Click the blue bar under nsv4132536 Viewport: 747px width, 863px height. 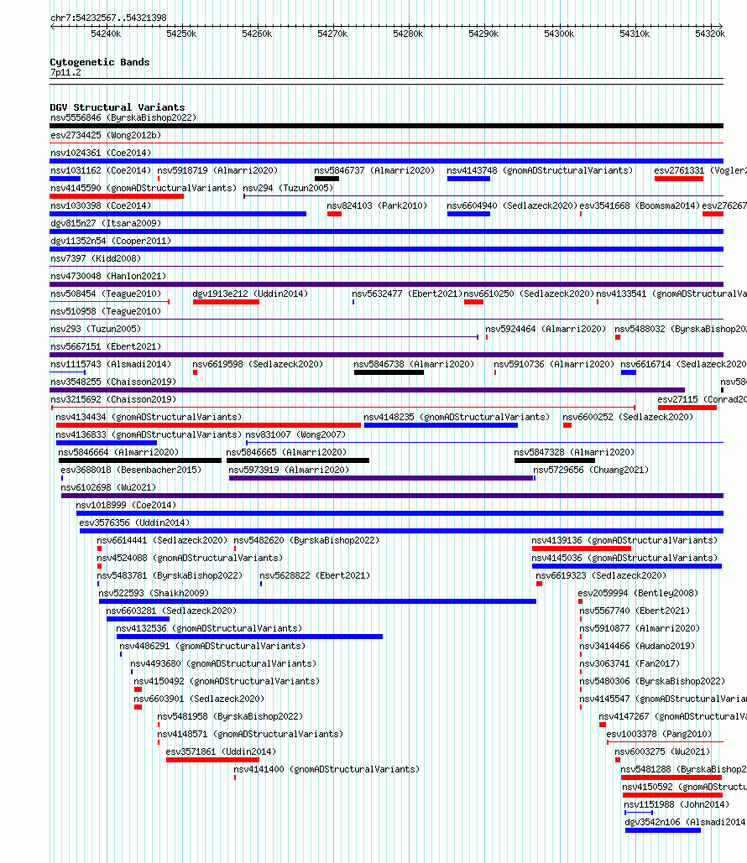(x=249, y=637)
